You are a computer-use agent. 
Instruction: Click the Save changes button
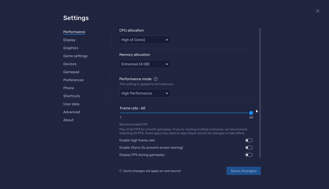(243, 171)
